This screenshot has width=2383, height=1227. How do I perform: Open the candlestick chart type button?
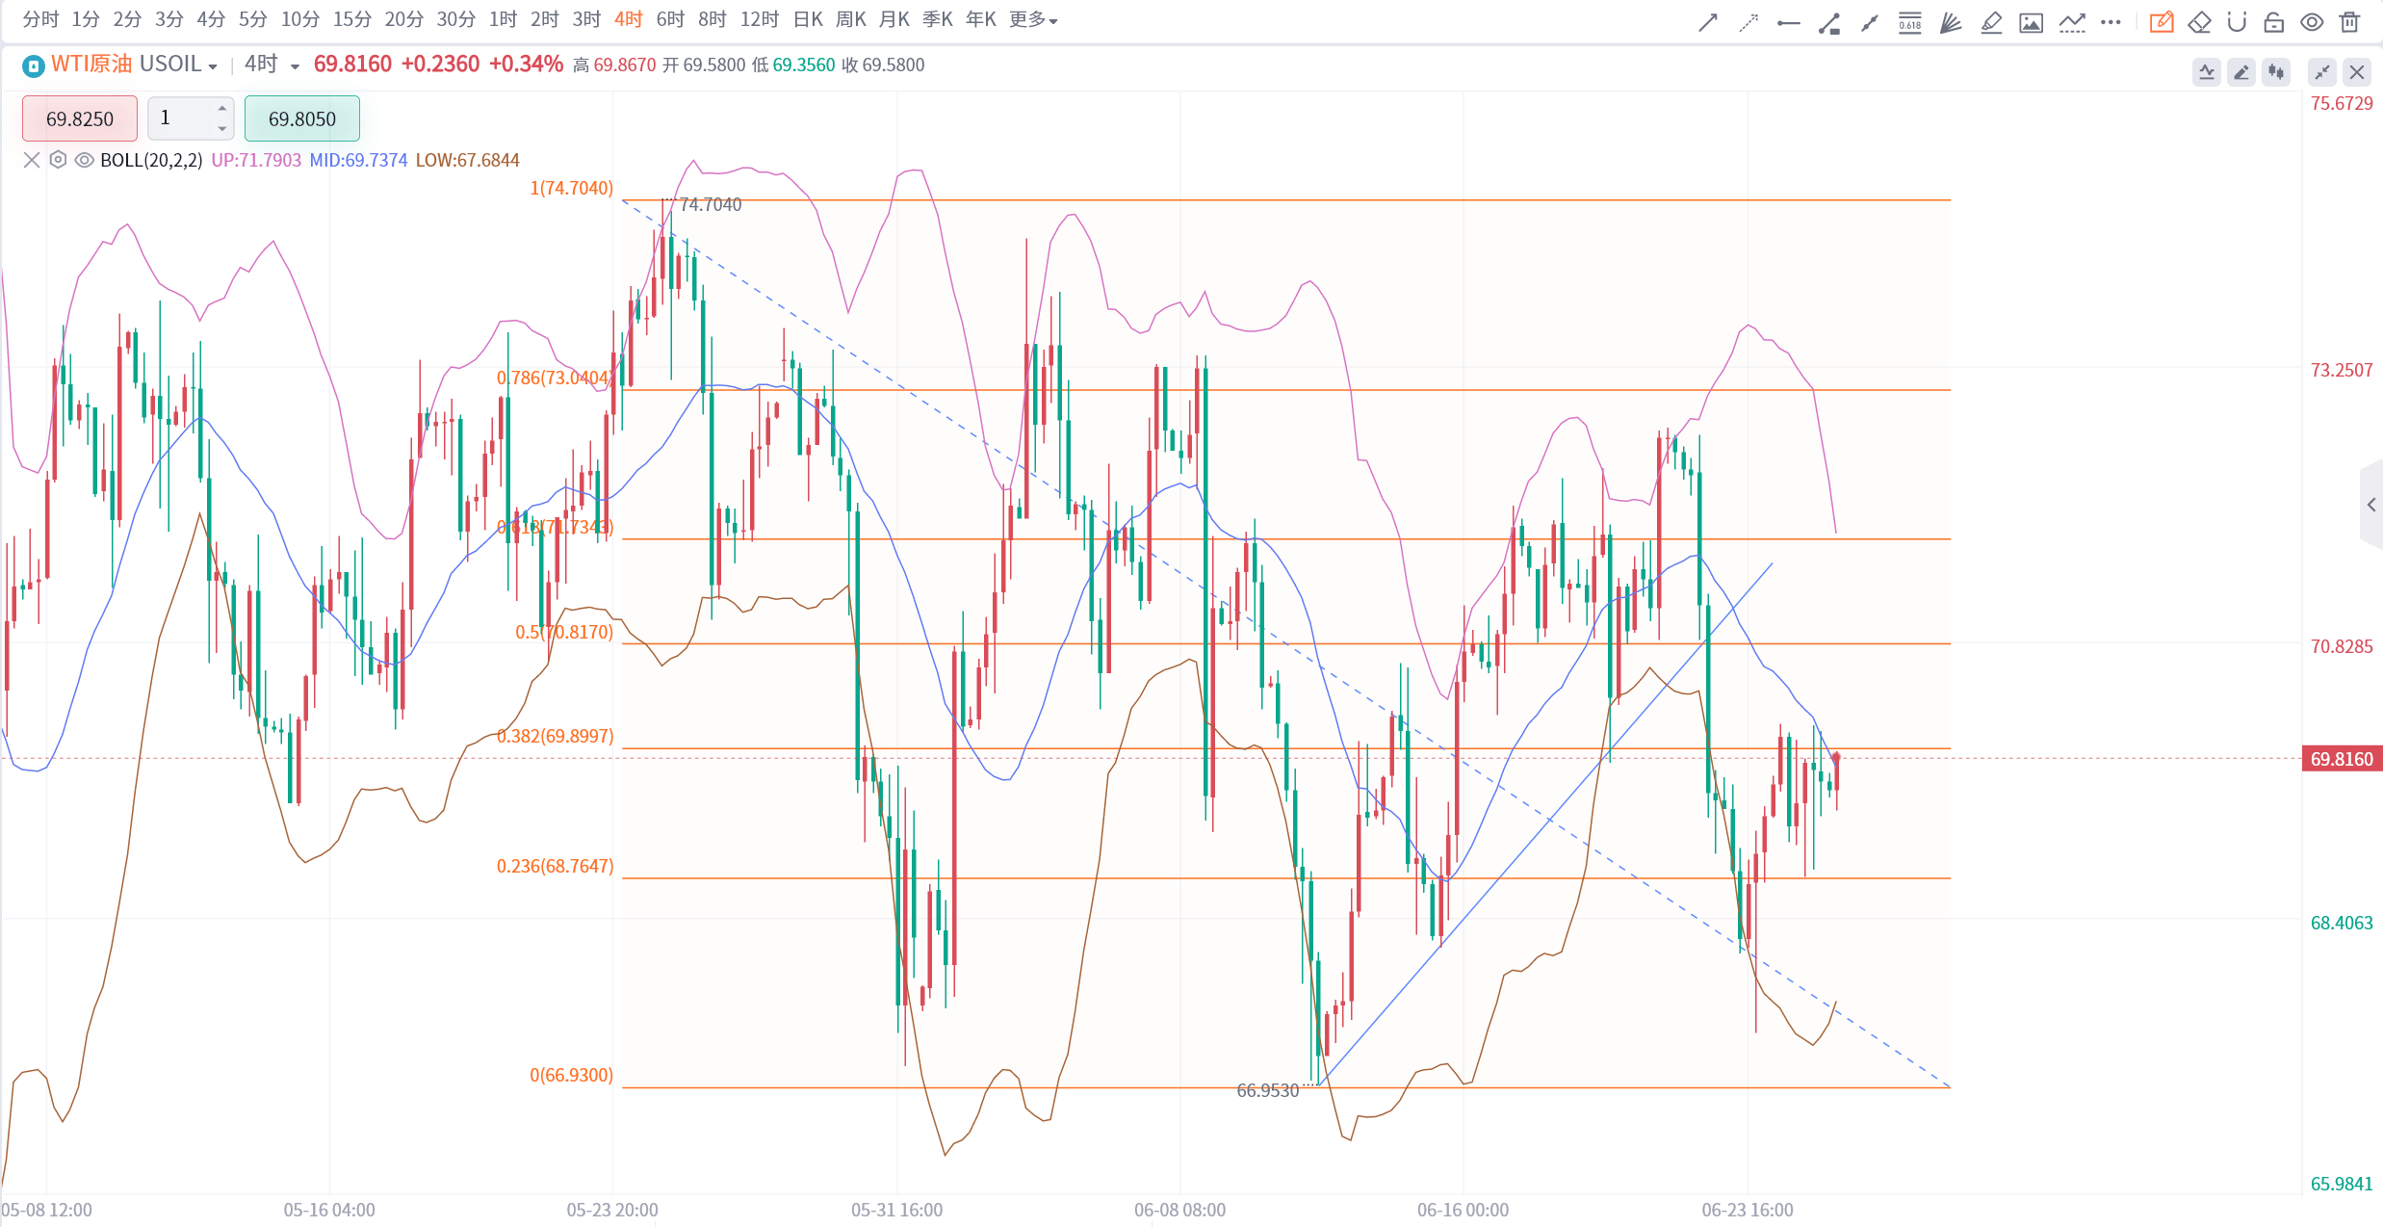pyautogui.click(x=2277, y=72)
